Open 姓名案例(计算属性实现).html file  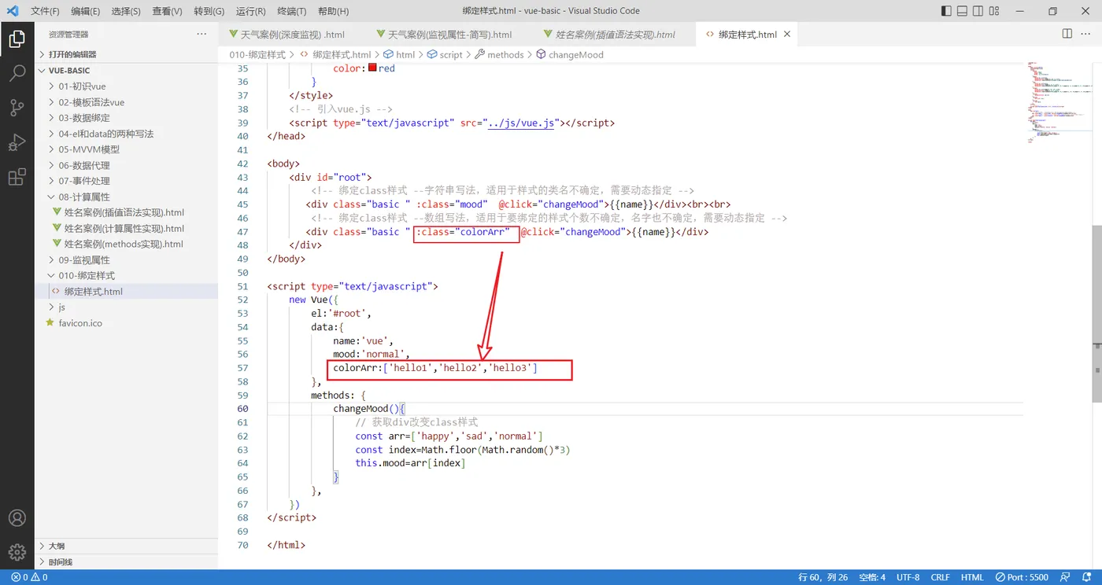pyautogui.click(x=126, y=228)
